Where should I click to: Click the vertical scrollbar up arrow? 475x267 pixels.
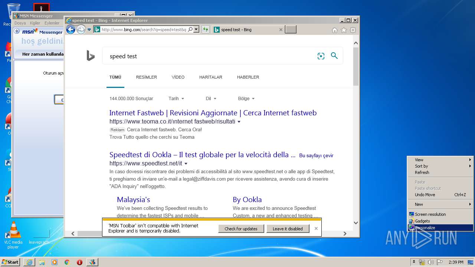click(356, 43)
